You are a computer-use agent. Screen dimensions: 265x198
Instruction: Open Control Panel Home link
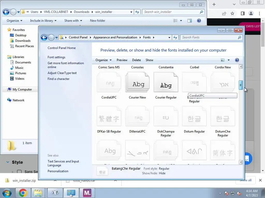(x=62, y=48)
